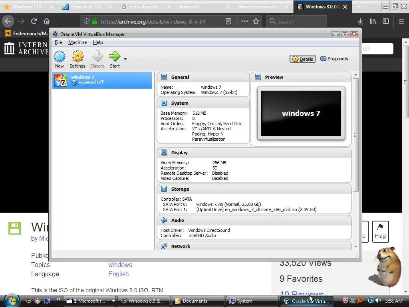
Task: Bookmark this page with star icon
Action: [256, 22]
